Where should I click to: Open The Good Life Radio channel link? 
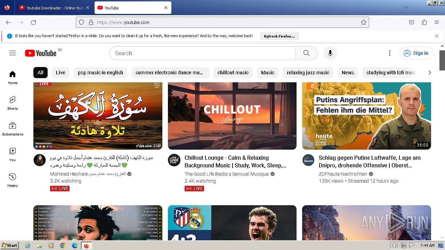point(227,174)
